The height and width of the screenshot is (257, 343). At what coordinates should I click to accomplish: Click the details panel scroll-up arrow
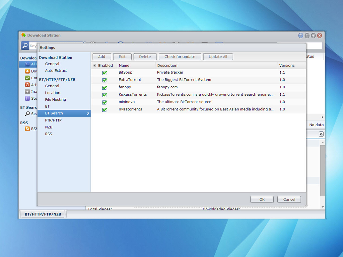tap(323, 142)
